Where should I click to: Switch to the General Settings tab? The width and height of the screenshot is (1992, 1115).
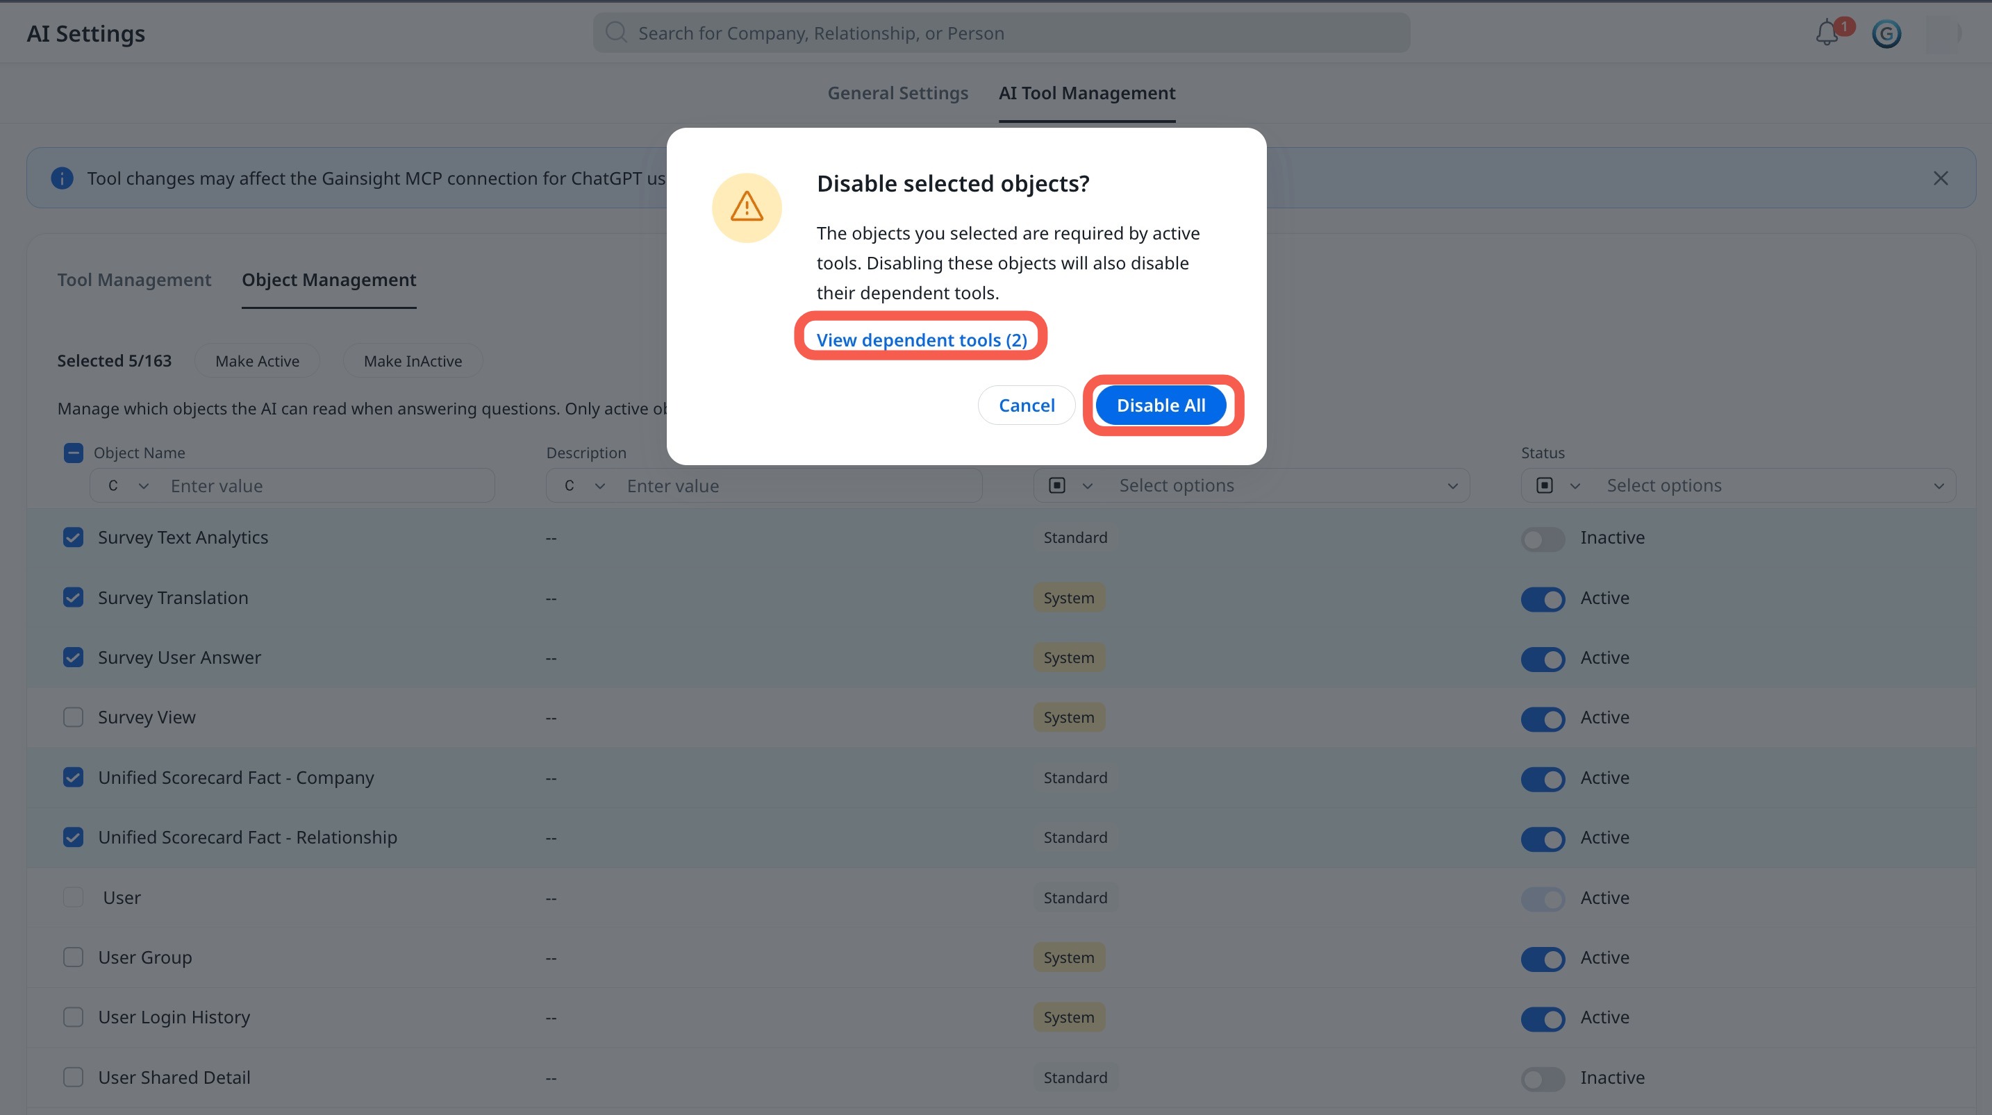point(898,93)
